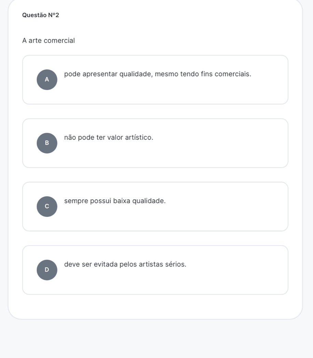Viewport: 313px width, 358px height.
Task: Click the 'Questão Nº2' heading
Action: [40, 15]
